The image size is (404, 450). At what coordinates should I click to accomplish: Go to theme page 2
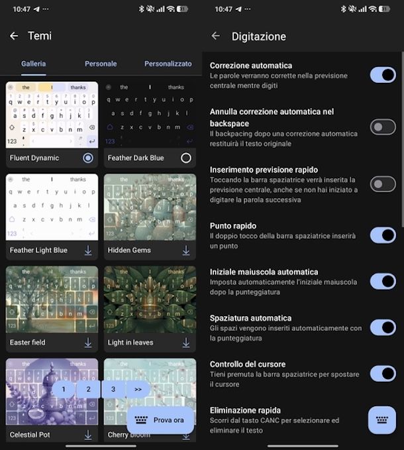tap(88, 389)
